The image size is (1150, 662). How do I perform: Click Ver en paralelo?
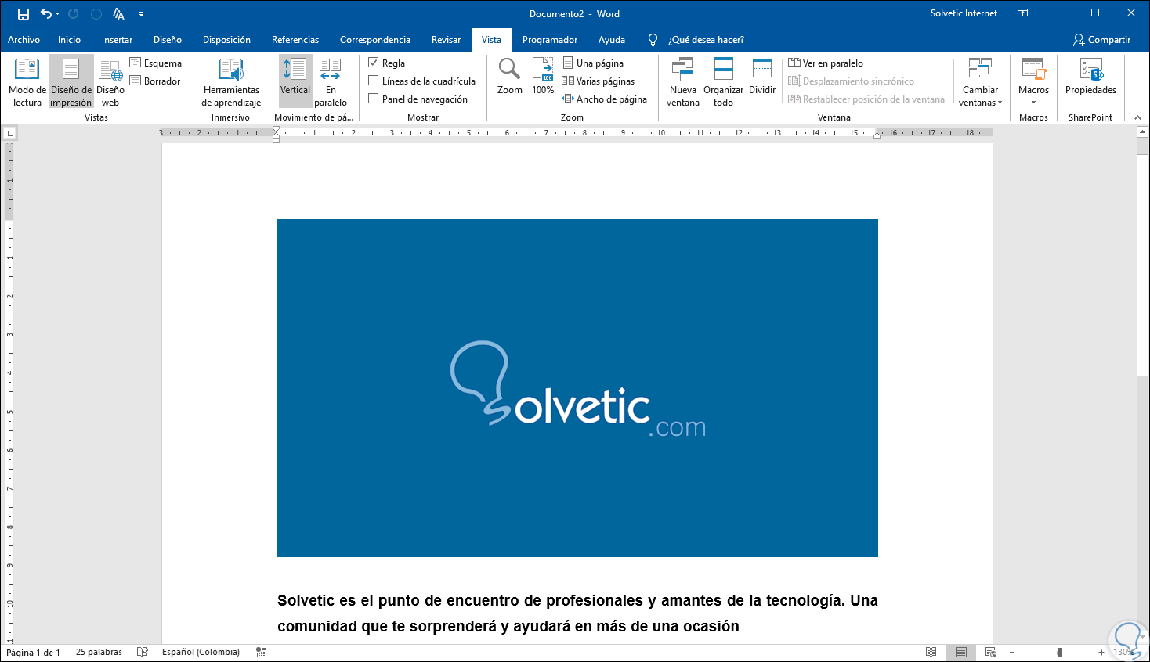(826, 63)
